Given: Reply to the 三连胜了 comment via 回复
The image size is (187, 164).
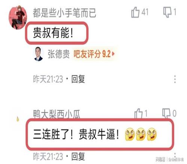Looking at the screenshot, I should click(x=78, y=157).
